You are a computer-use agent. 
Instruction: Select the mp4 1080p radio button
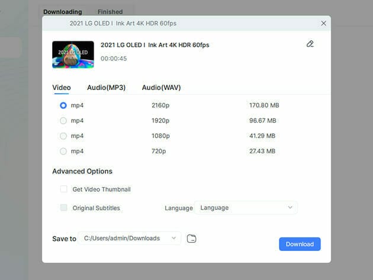pyautogui.click(x=63, y=136)
